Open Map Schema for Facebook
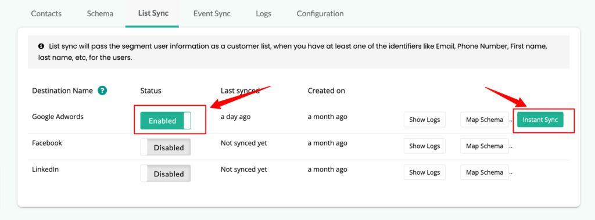 (x=485, y=146)
